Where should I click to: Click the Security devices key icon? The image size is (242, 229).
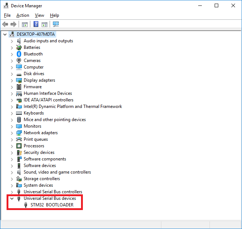pyautogui.click(x=19, y=152)
